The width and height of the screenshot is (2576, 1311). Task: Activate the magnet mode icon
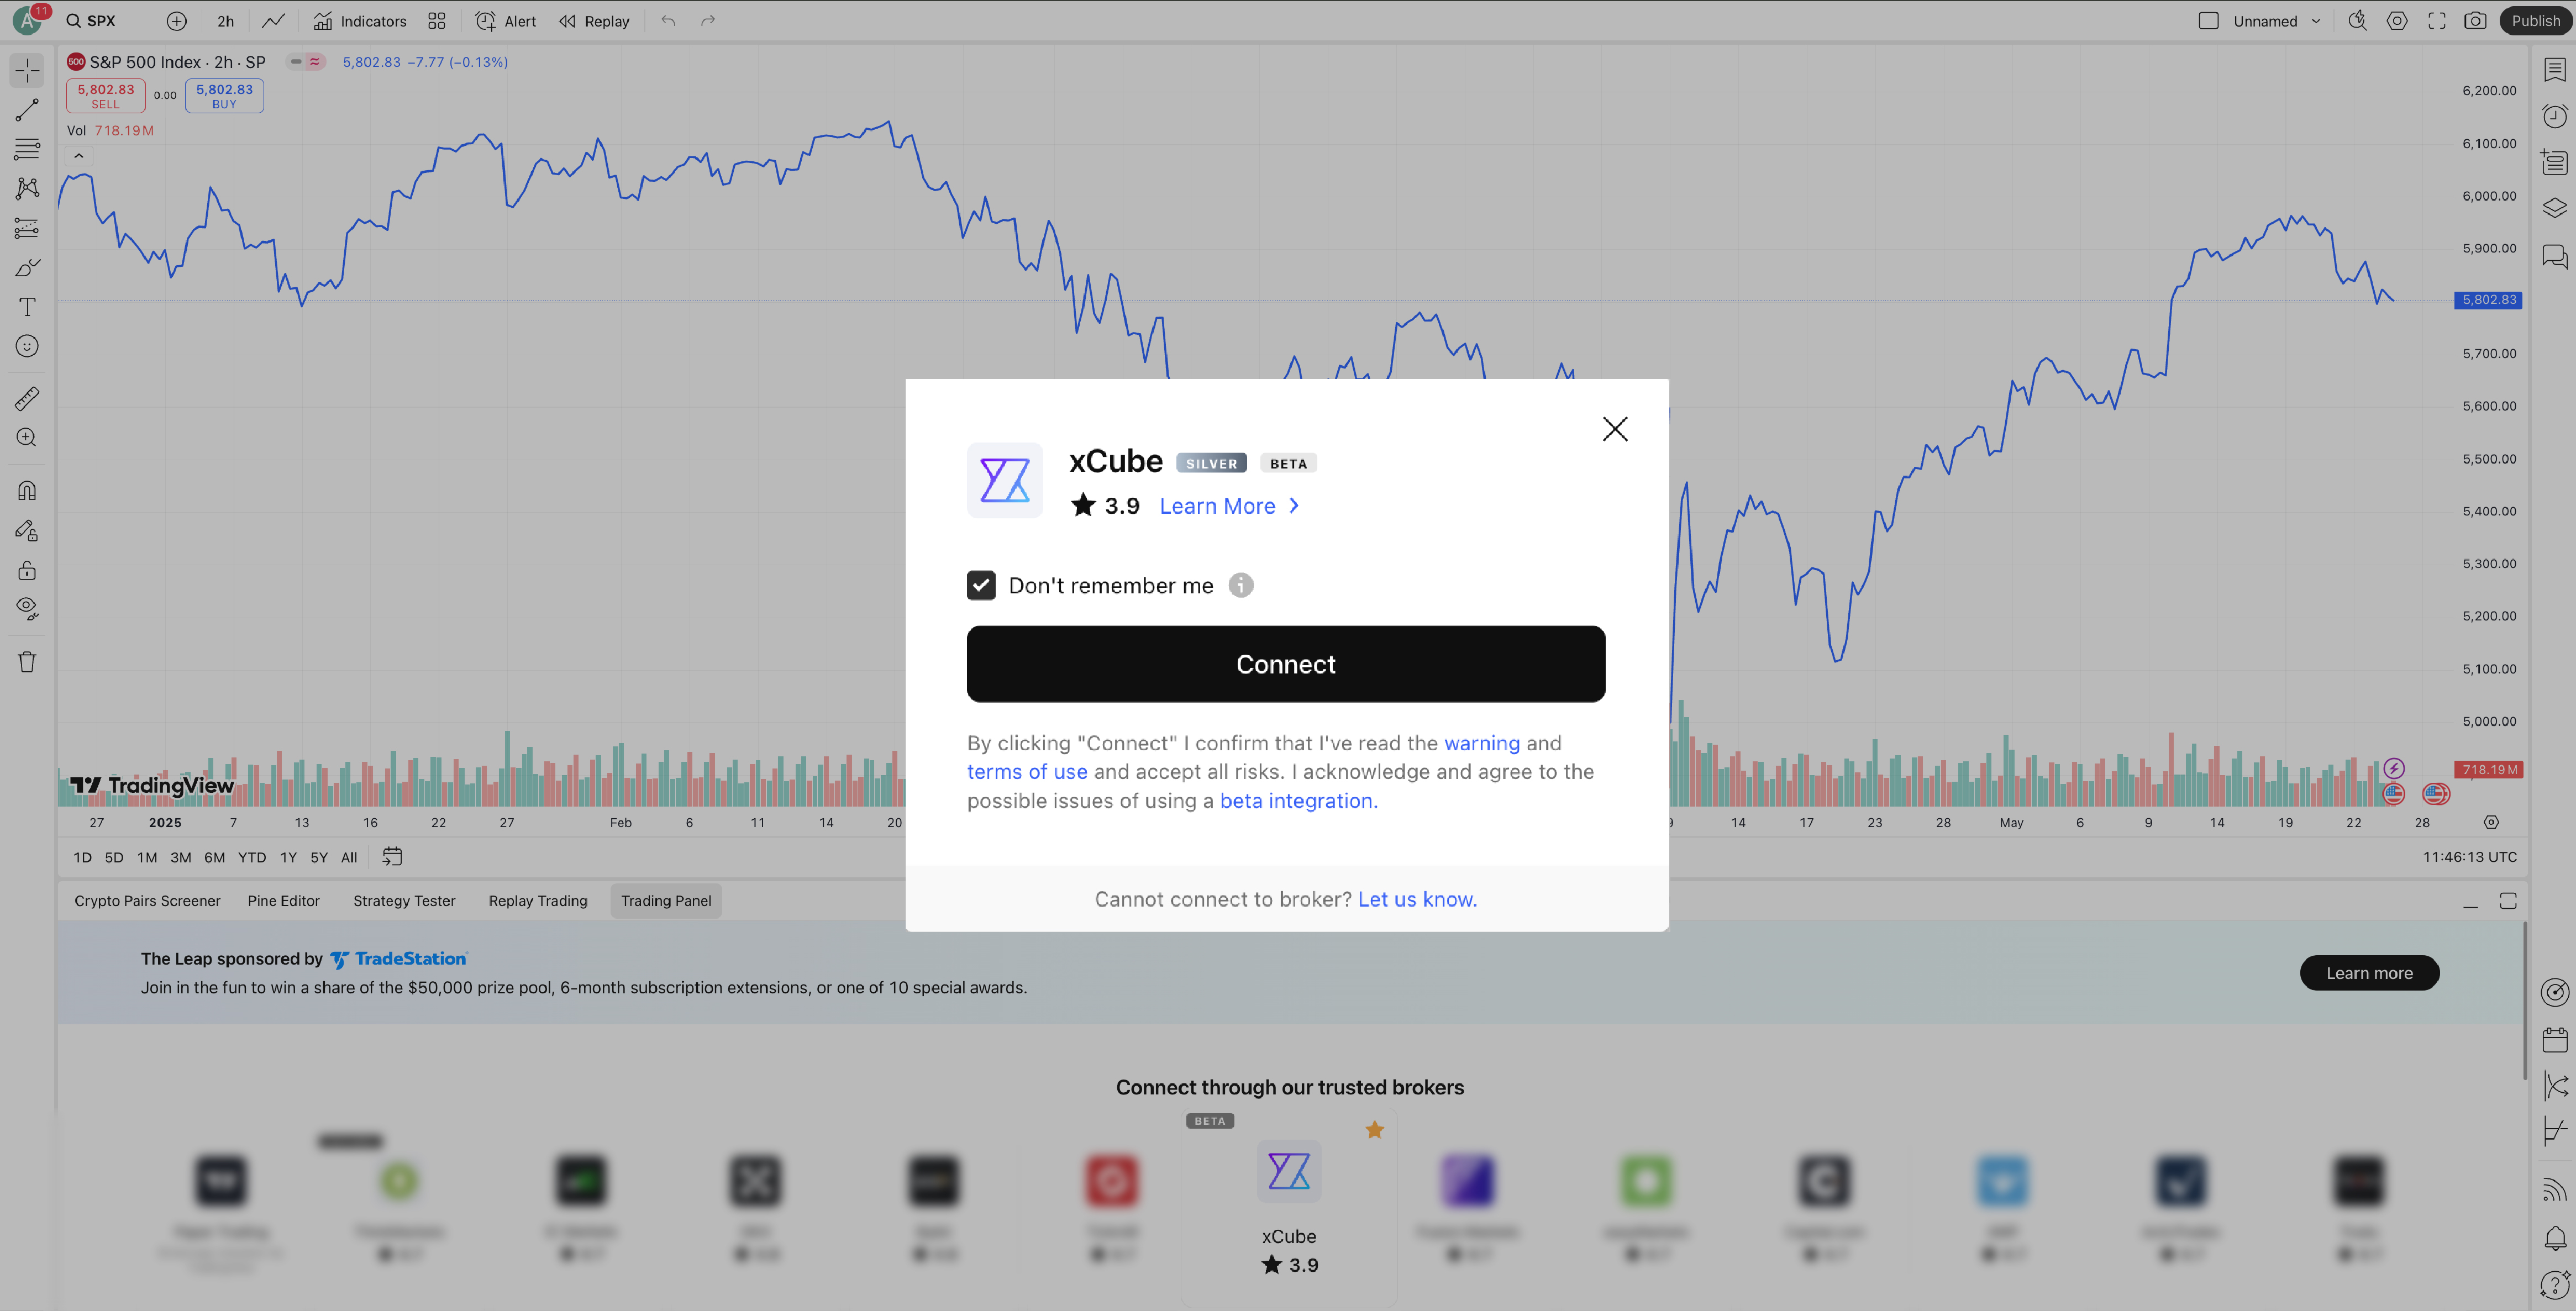27,491
